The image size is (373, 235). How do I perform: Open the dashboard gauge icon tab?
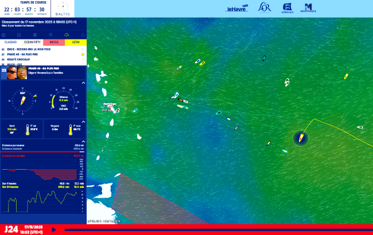pos(66,34)
